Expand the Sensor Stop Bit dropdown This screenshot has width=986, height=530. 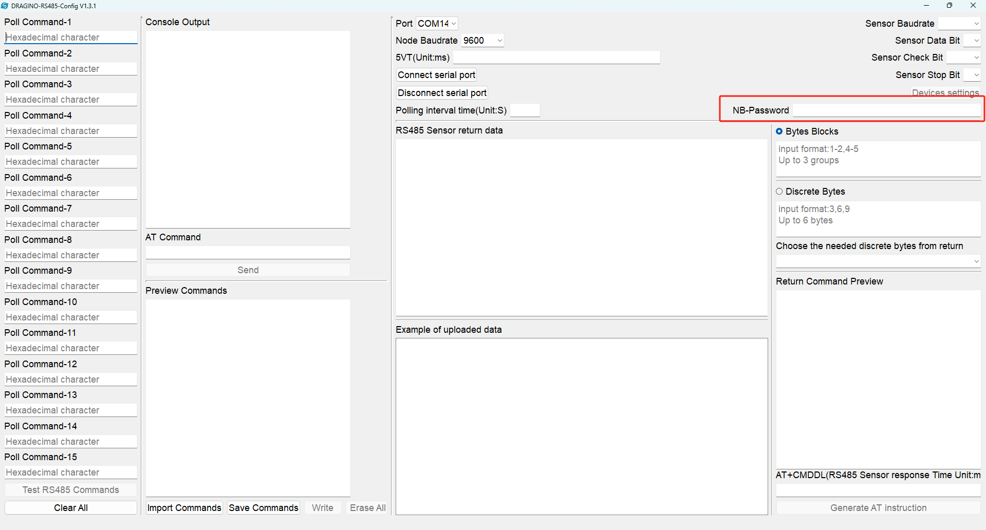(972, 75)
